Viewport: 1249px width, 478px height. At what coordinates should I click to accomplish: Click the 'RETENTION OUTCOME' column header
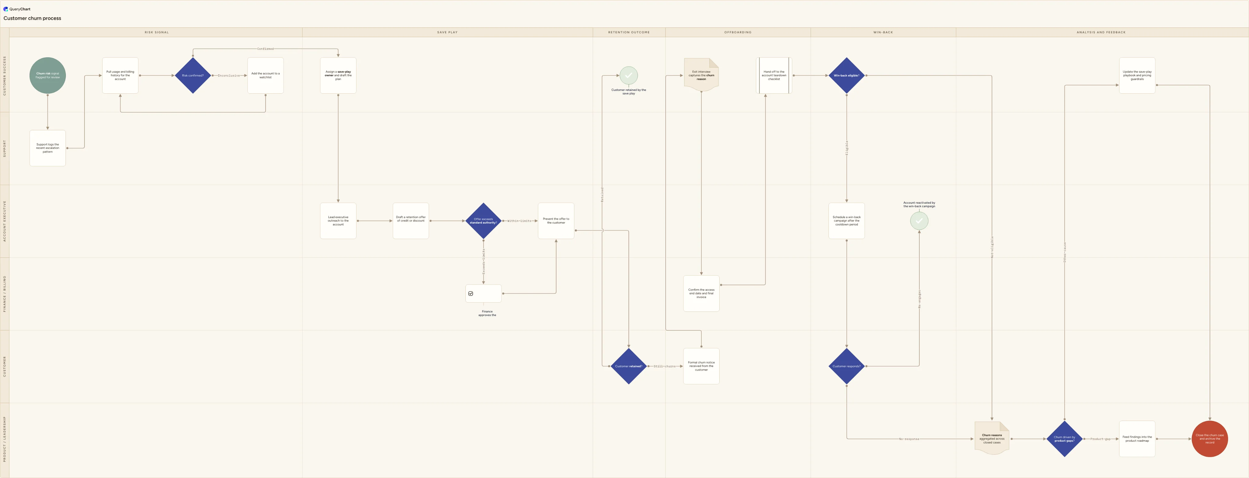(x=629, y=33)
